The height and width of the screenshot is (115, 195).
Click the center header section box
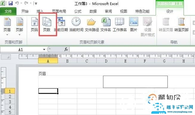[x=135, y=82]
